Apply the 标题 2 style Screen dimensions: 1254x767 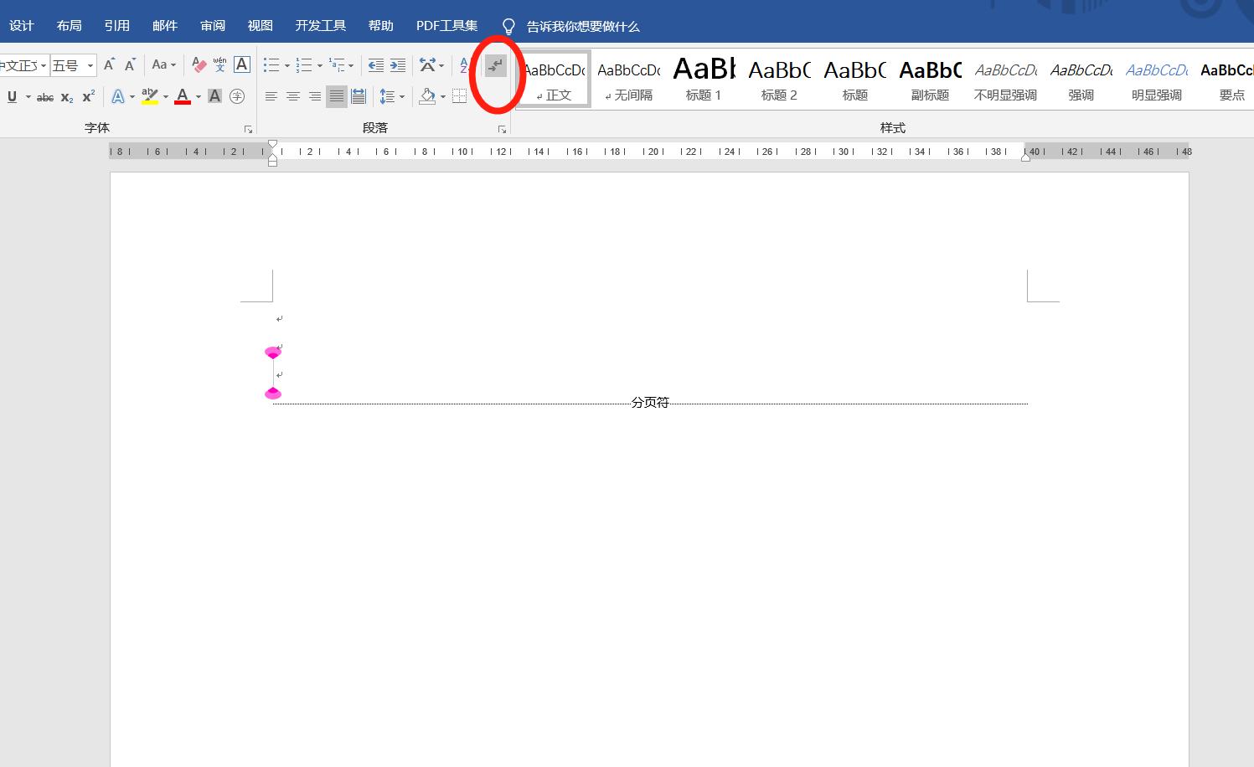[x=779, y=80]
